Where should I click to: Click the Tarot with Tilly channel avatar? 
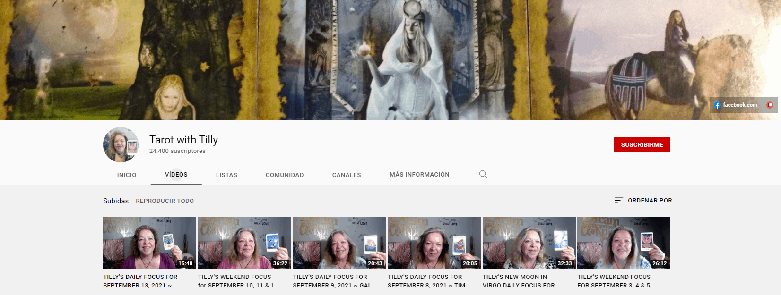(121, 144)
